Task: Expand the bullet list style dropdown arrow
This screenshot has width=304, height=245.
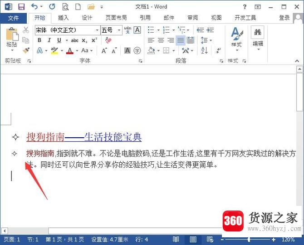Action: [x=158, y=30]
